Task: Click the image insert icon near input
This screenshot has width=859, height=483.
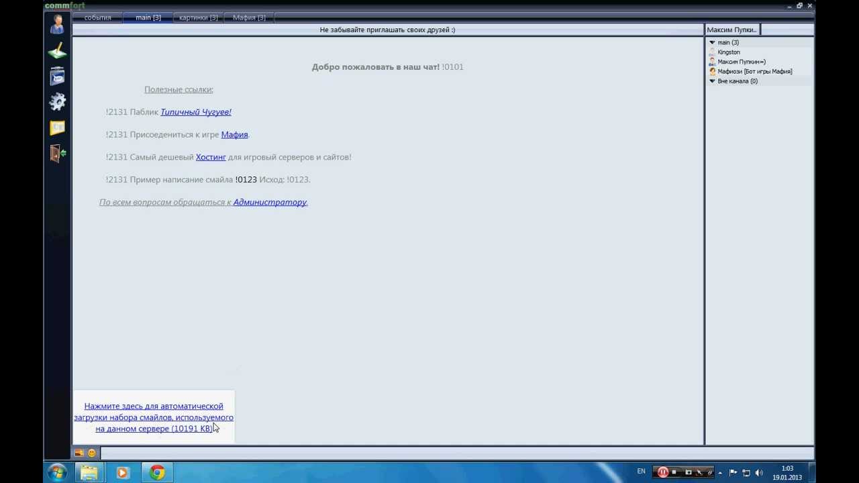Action: coord(79,453)
